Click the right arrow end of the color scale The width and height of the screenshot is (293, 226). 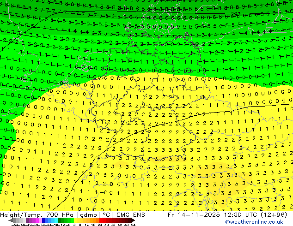pos(133,220)
